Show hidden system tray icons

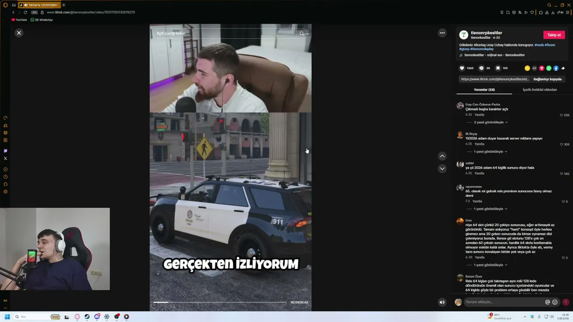click(525, 317)
